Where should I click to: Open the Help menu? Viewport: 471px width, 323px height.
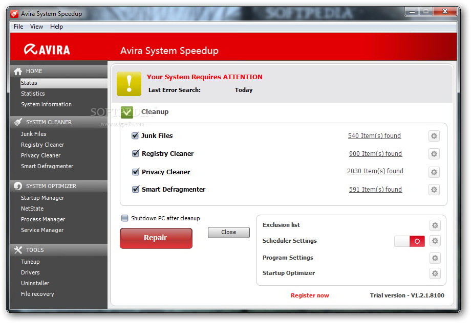coord(56,27)
